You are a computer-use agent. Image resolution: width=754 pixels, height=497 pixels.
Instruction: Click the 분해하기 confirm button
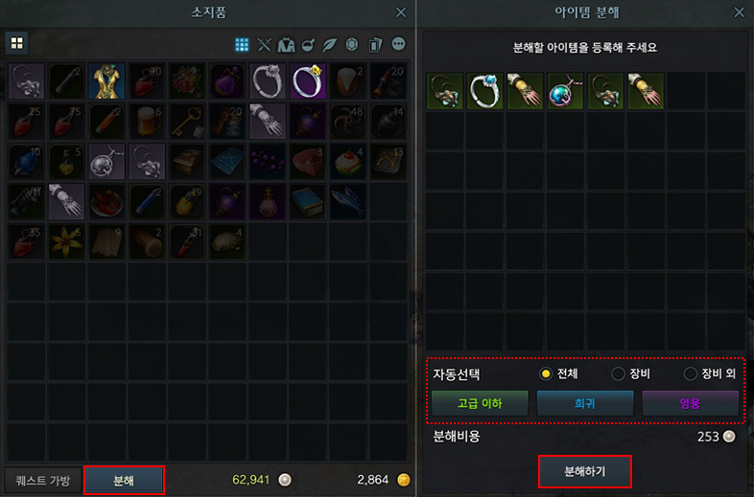(x=585, y=471)
